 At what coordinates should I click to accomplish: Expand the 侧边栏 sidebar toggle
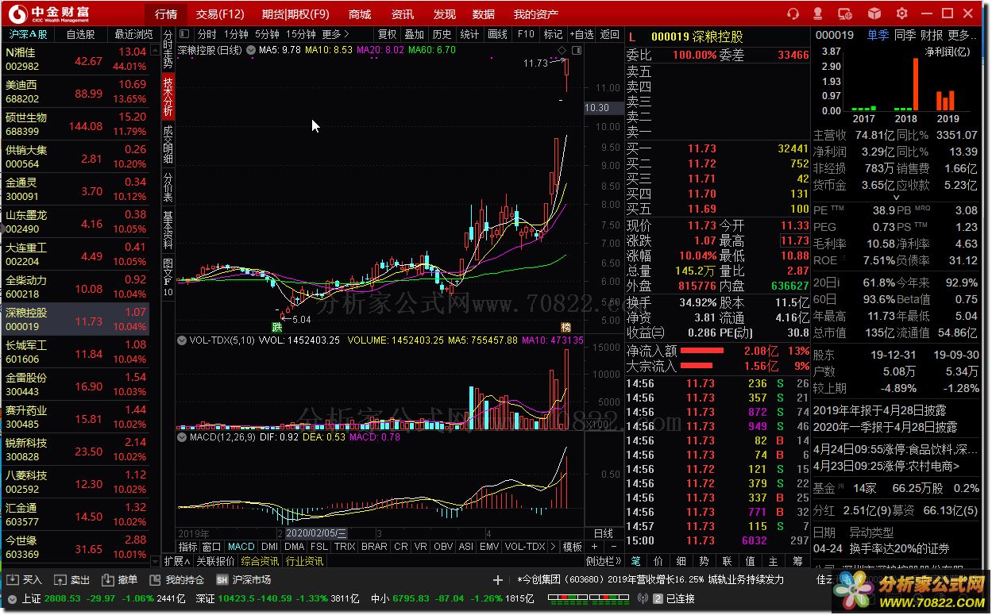(x=603, y=561)
